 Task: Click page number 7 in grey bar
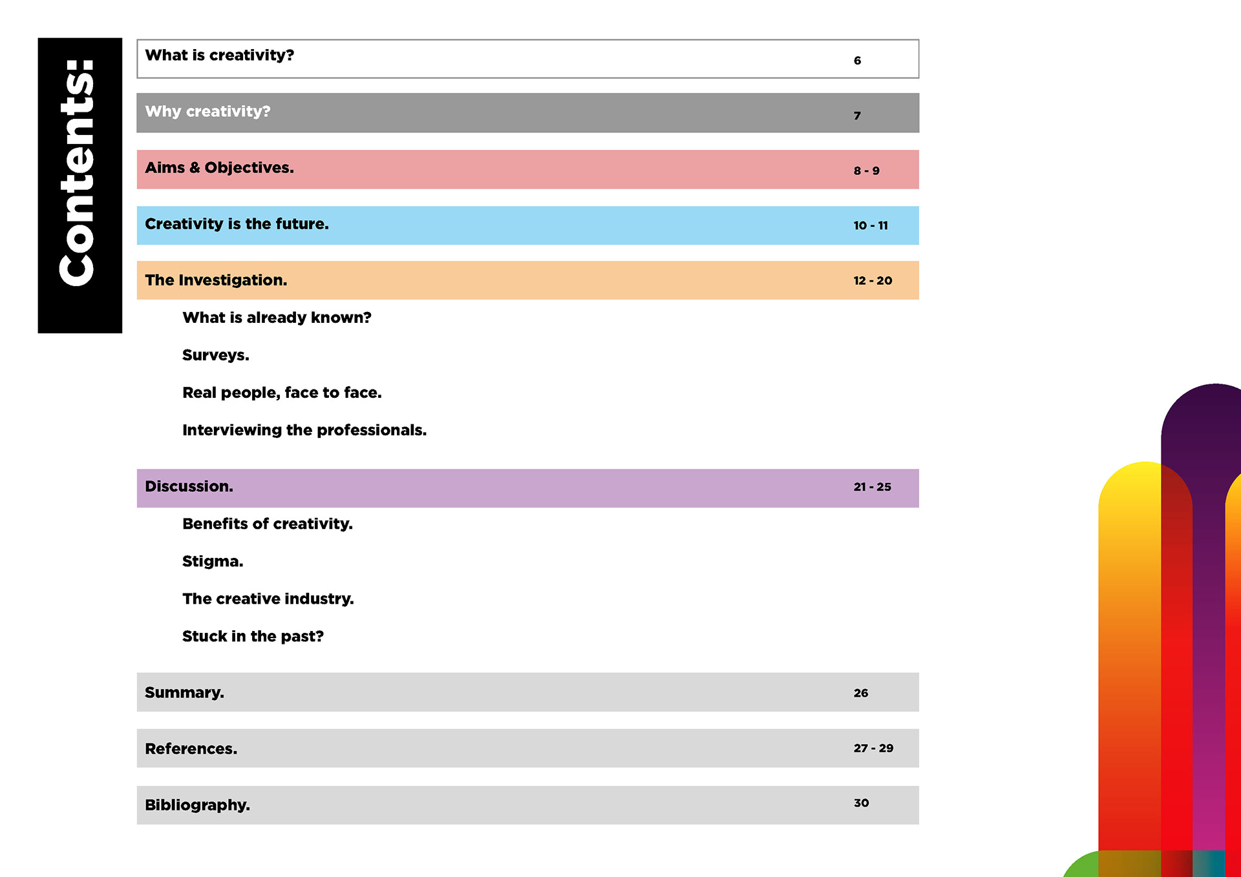[857, 116]
